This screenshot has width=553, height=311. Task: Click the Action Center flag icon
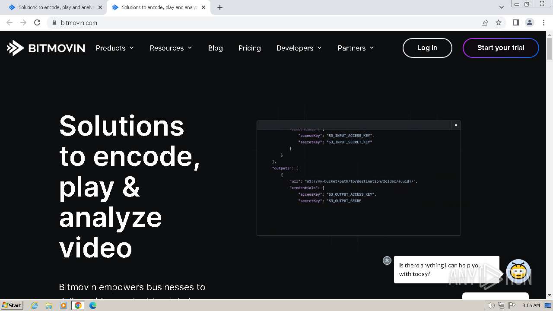pyautogui.click(x=512, y=305)
